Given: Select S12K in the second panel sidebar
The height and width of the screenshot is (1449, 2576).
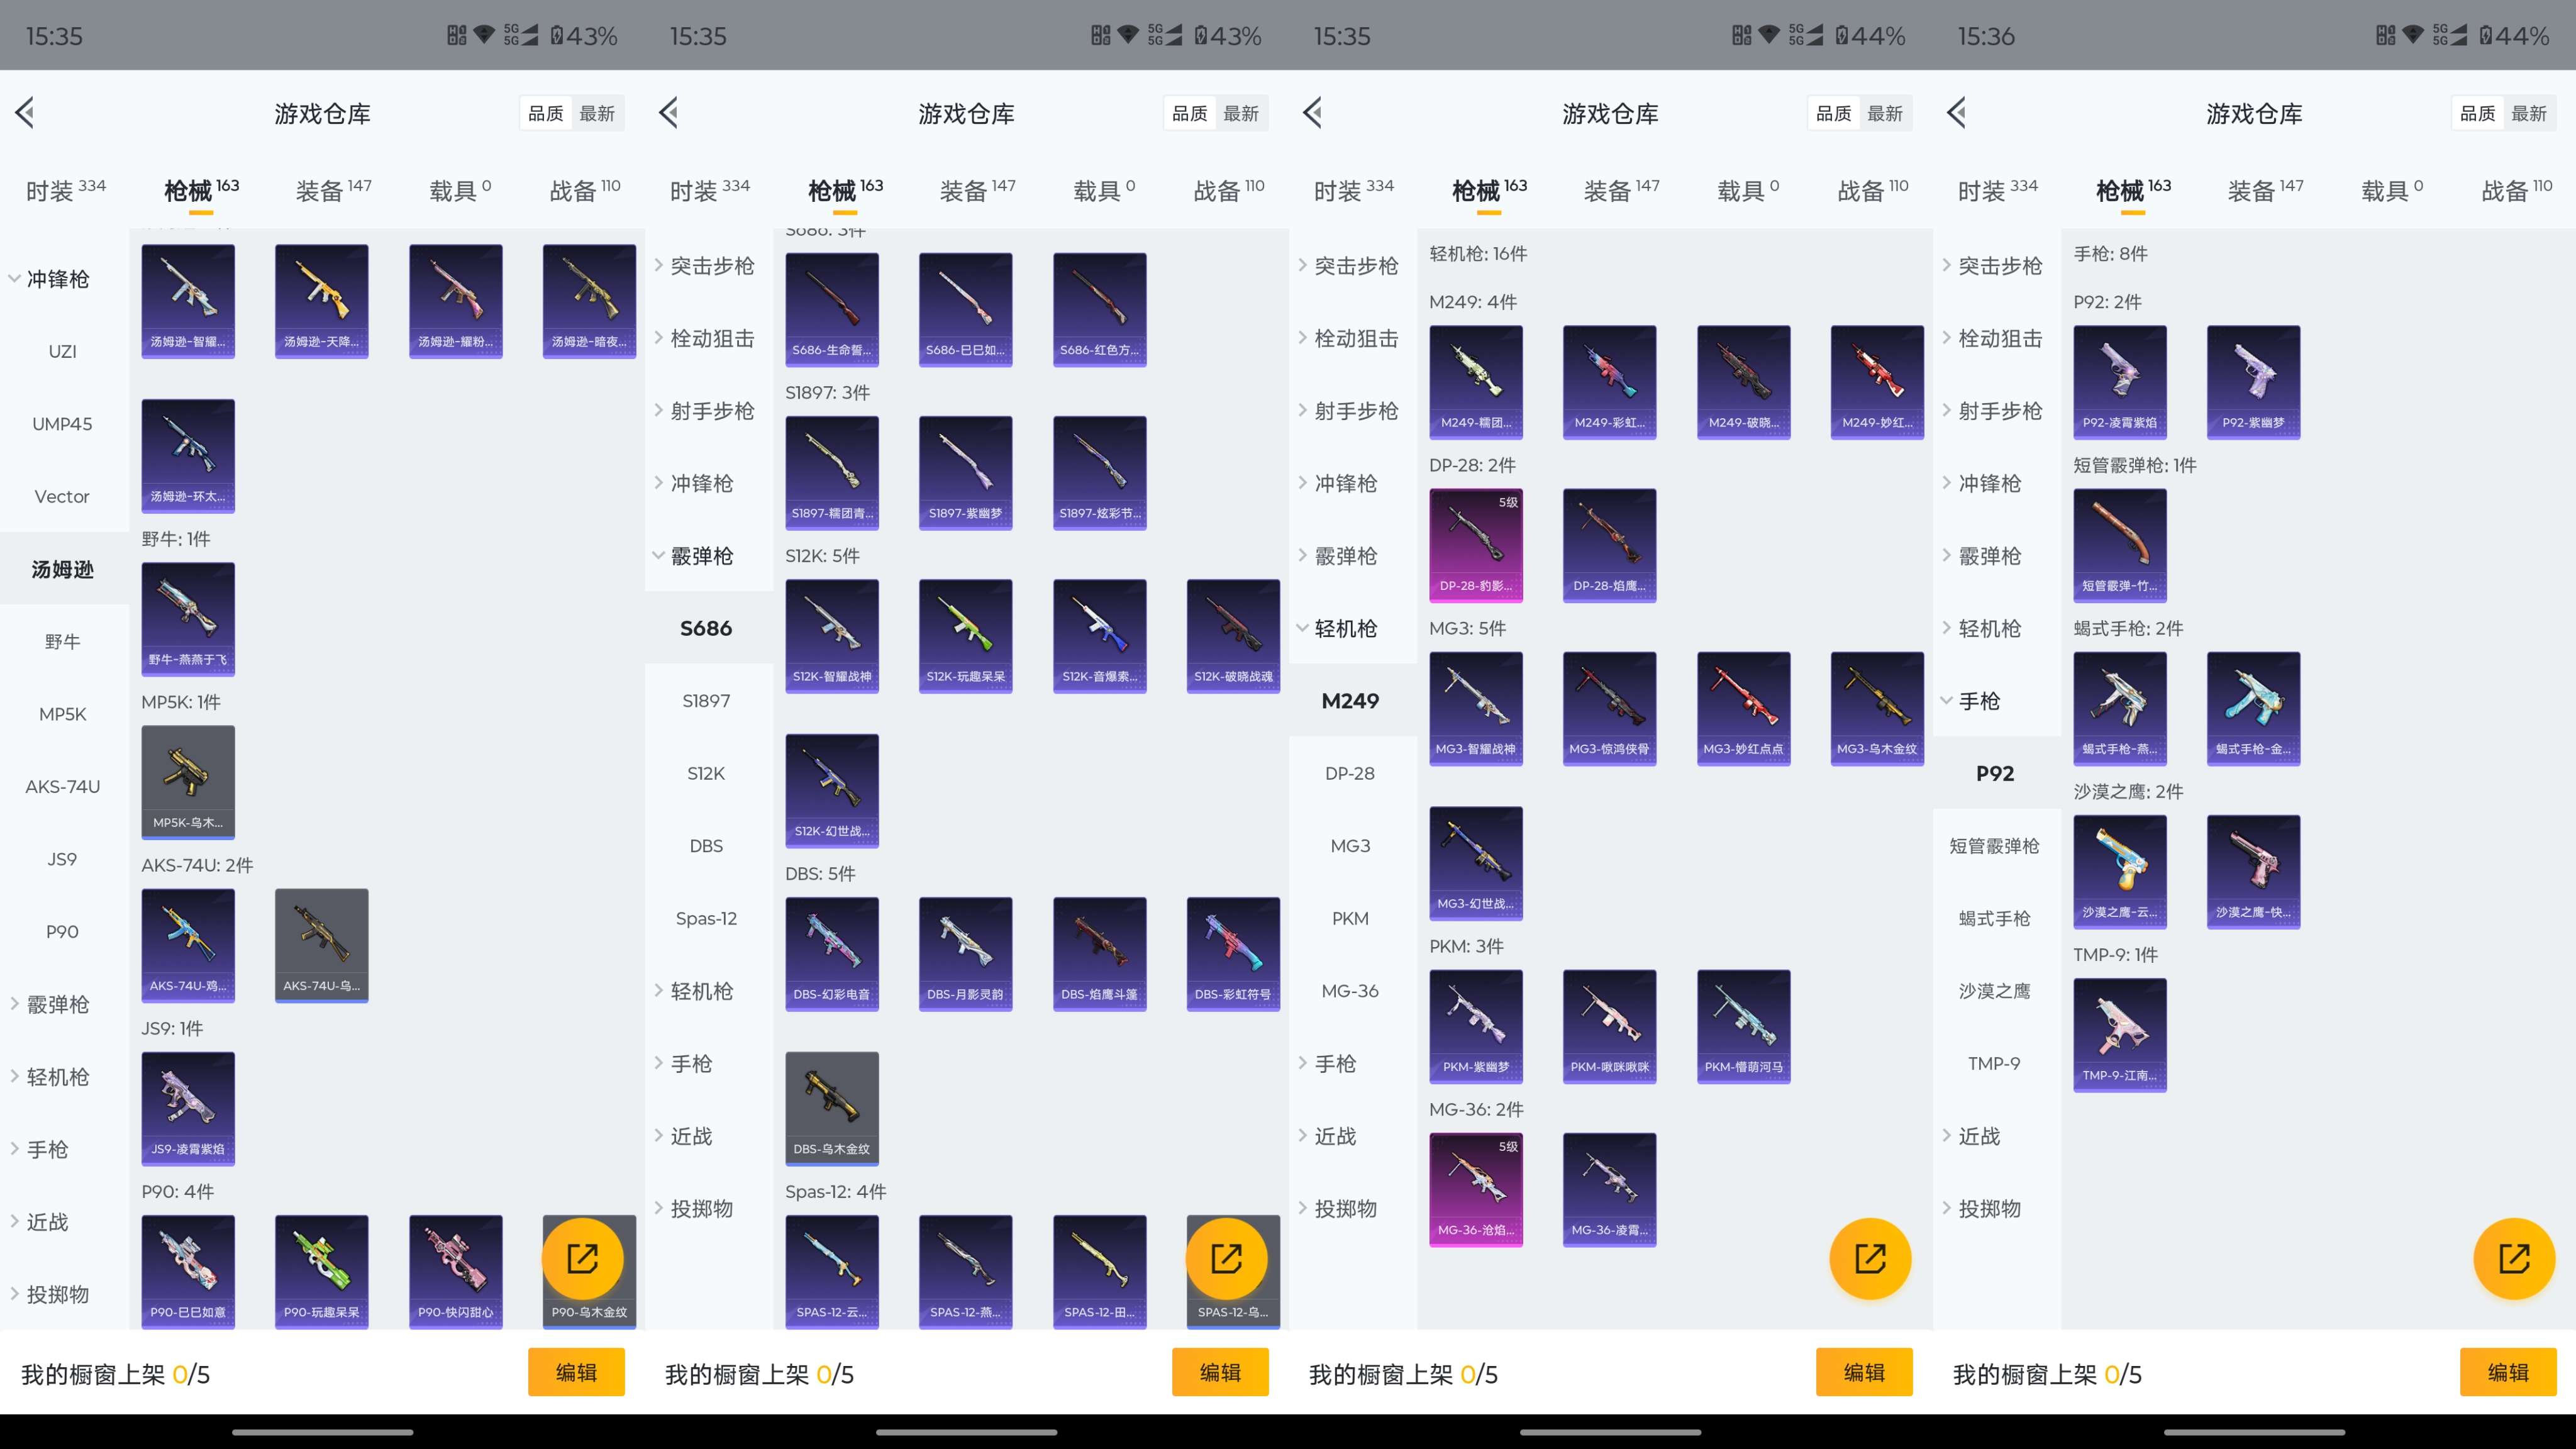Looking at the screenshot, I should 706,773.
